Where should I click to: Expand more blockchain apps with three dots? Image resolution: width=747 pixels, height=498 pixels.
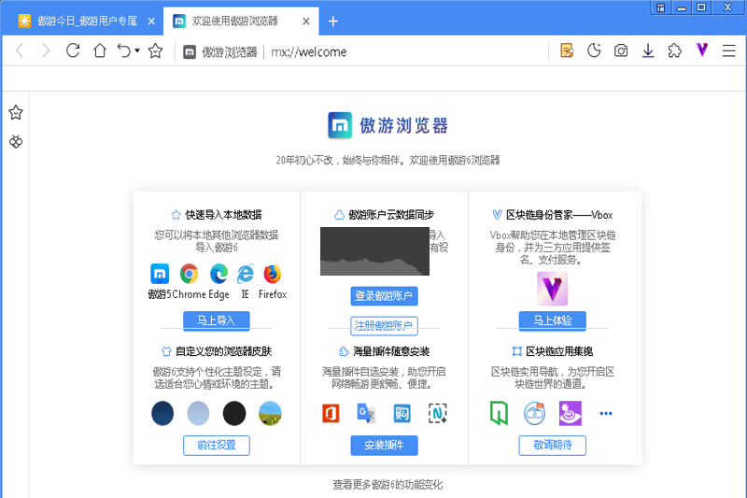click(x=605, y=413)
